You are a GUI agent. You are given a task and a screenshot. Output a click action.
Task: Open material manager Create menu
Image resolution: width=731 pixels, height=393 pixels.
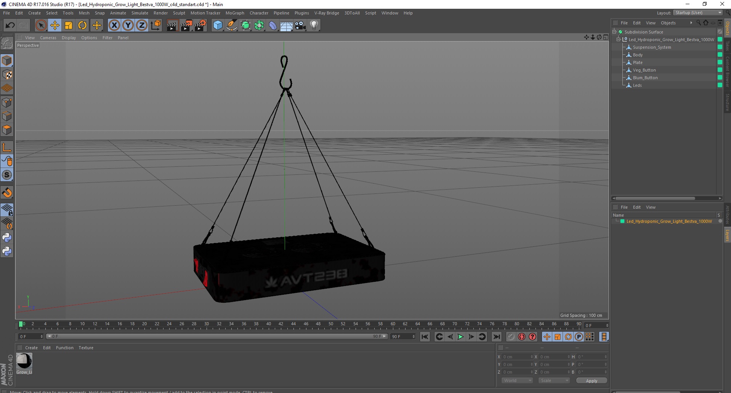pos(31,348)
